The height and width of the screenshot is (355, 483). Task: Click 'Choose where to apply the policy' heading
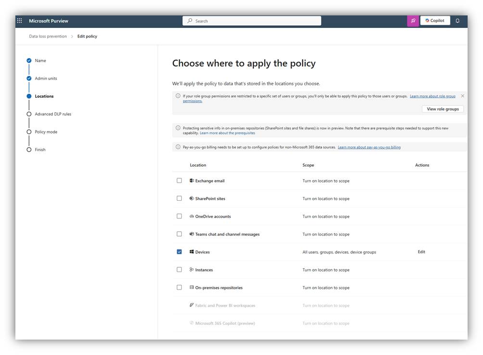pyautogui.click(x=244, y=63)
